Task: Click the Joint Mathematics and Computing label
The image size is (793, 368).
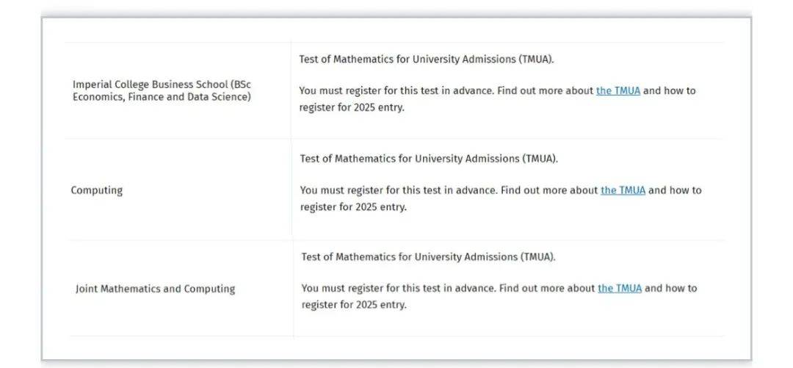Action: tap(155, 289)
